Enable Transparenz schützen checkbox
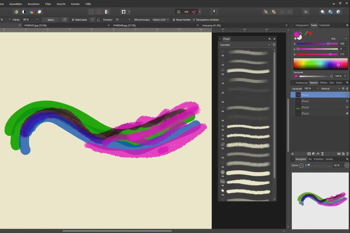This screenshot has height=233, width=350. click(x=194, y=20)
